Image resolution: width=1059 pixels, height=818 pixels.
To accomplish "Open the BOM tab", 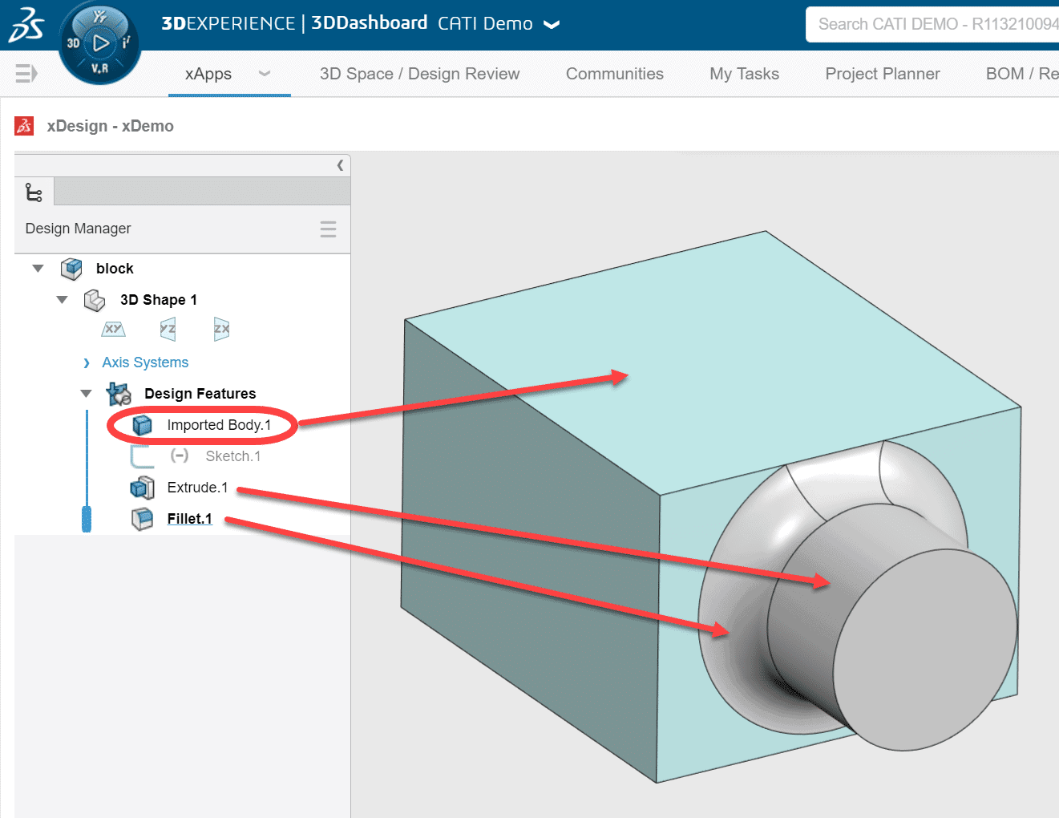I will pos(1022,74).
